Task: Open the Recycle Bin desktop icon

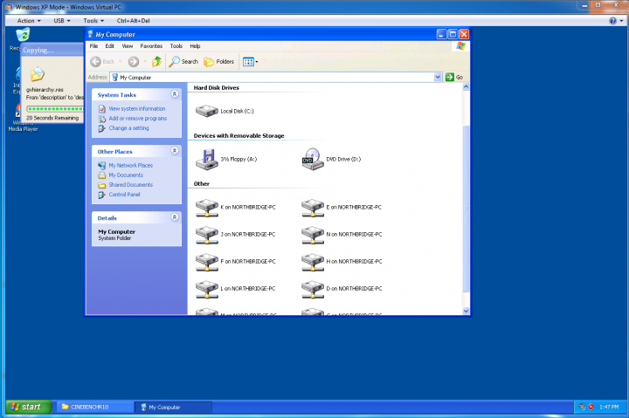Action: pyautogui.click(x=22, y=35)
